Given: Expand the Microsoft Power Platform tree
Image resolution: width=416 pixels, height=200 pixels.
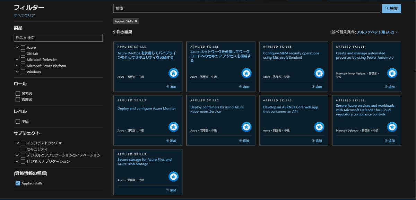Looking at the screenshot, I should point(17,66).
